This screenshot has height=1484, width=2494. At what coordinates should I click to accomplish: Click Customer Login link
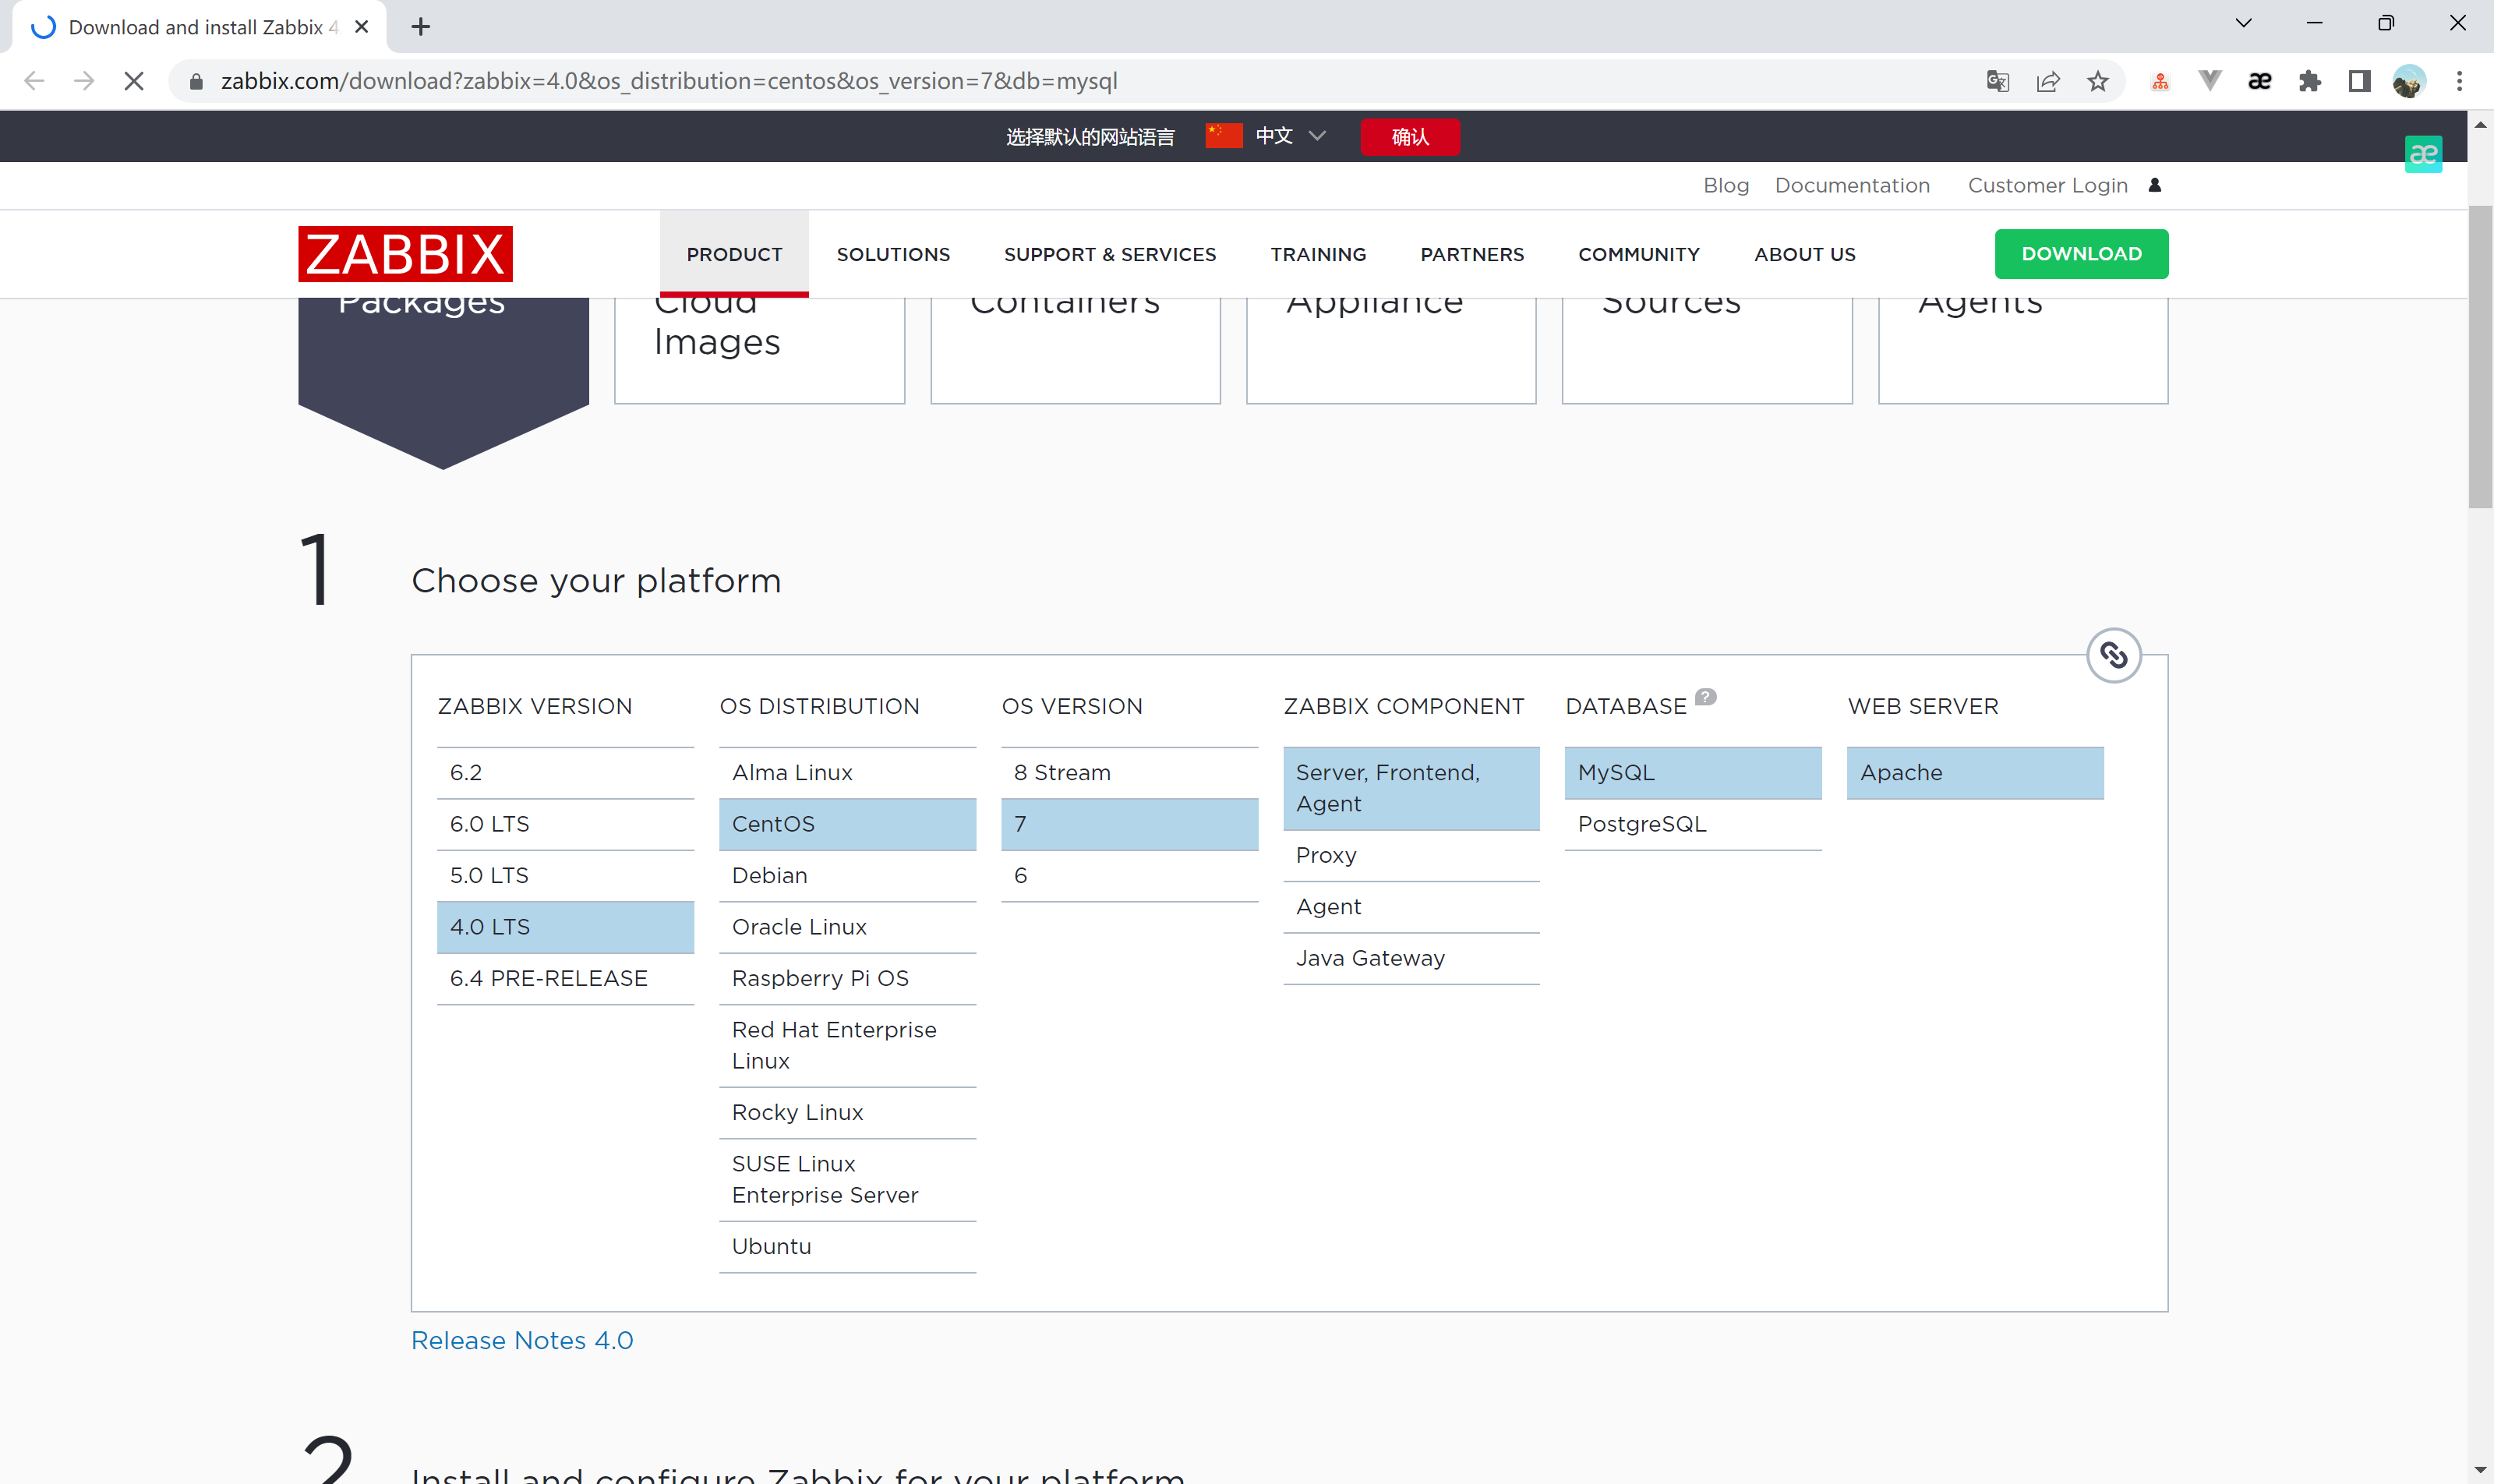coord(2047,185)
